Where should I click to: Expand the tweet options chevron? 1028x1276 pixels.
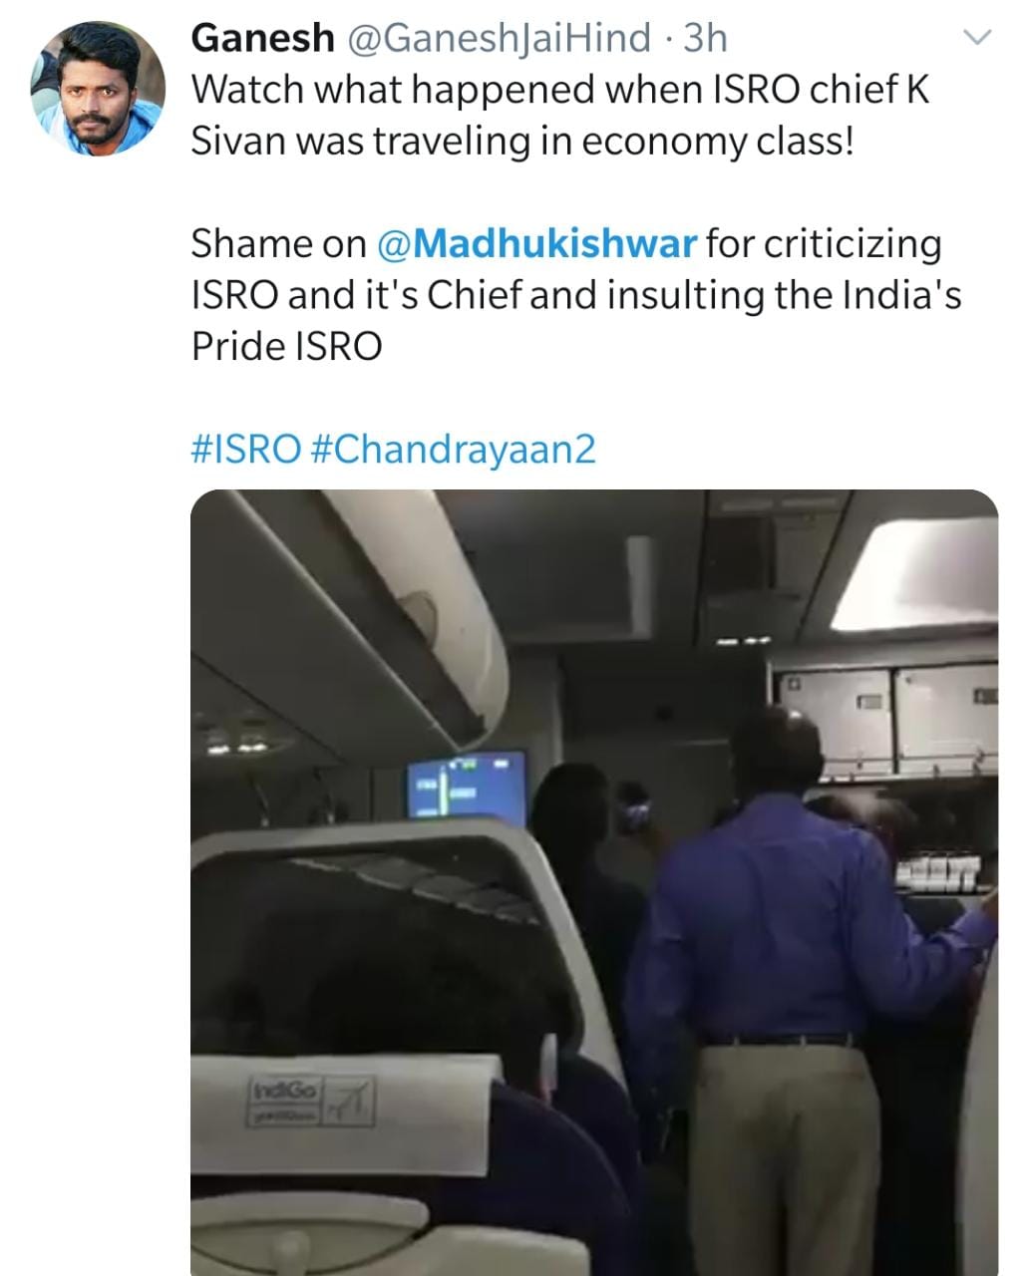click(976, 39)
